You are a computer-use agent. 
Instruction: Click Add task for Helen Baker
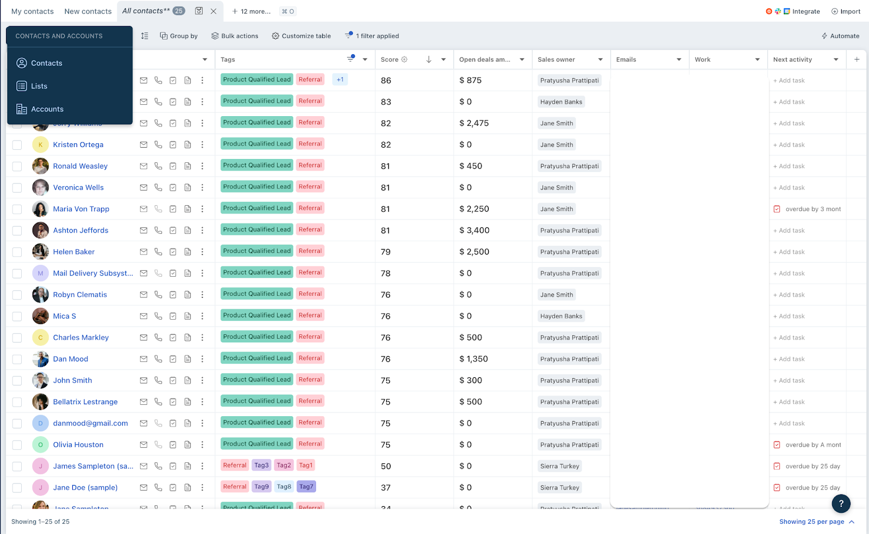click(789, 252)
